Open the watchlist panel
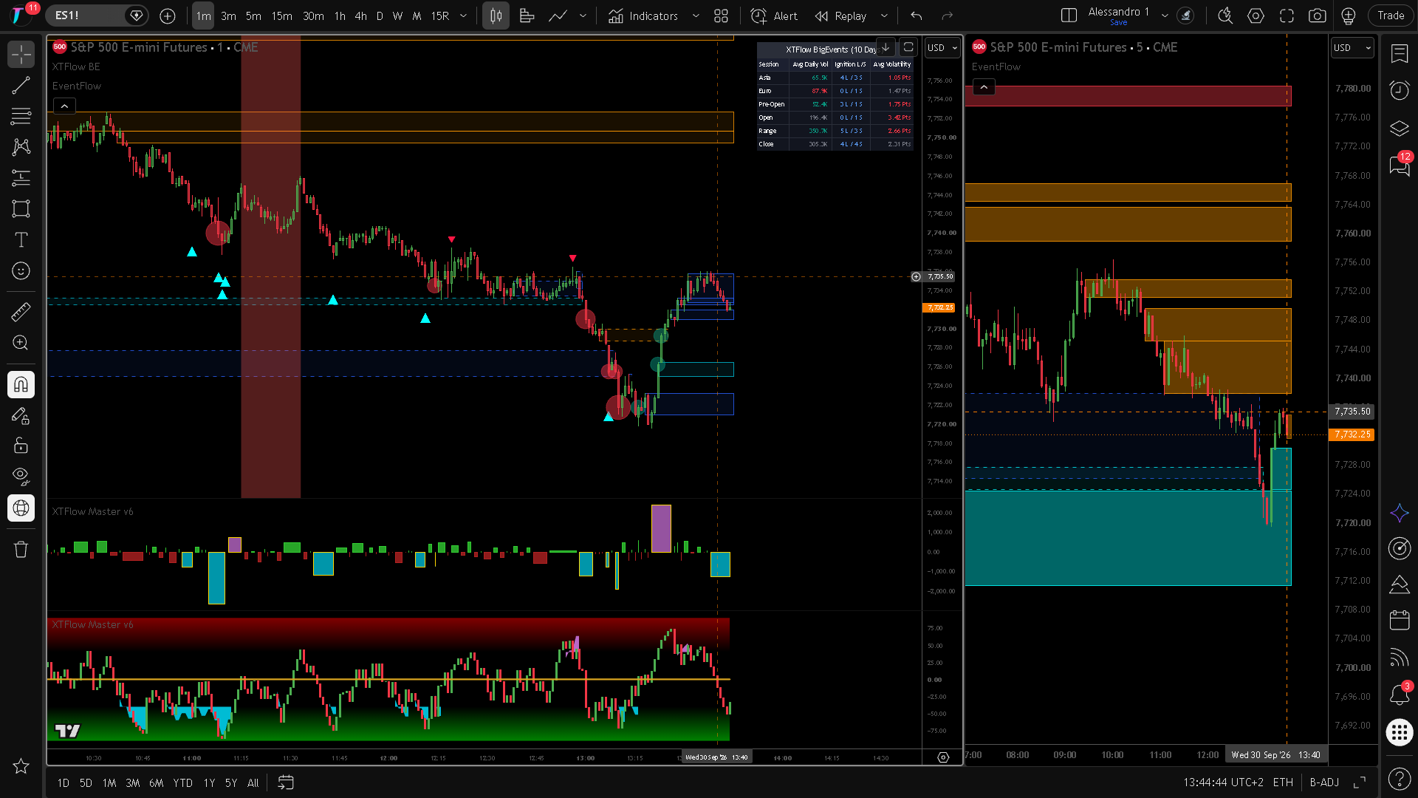 pos(1400,54)
